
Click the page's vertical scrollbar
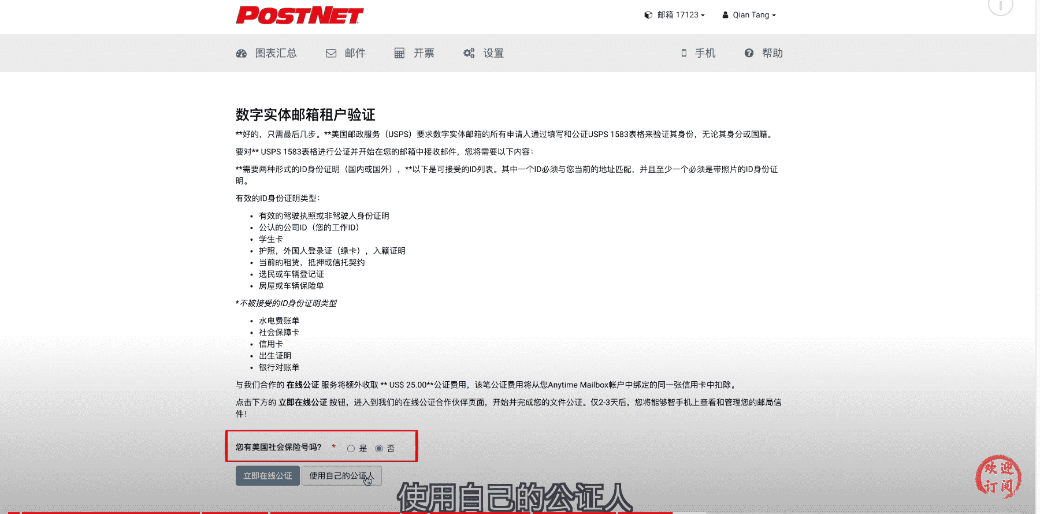(x=1037, y=231)
